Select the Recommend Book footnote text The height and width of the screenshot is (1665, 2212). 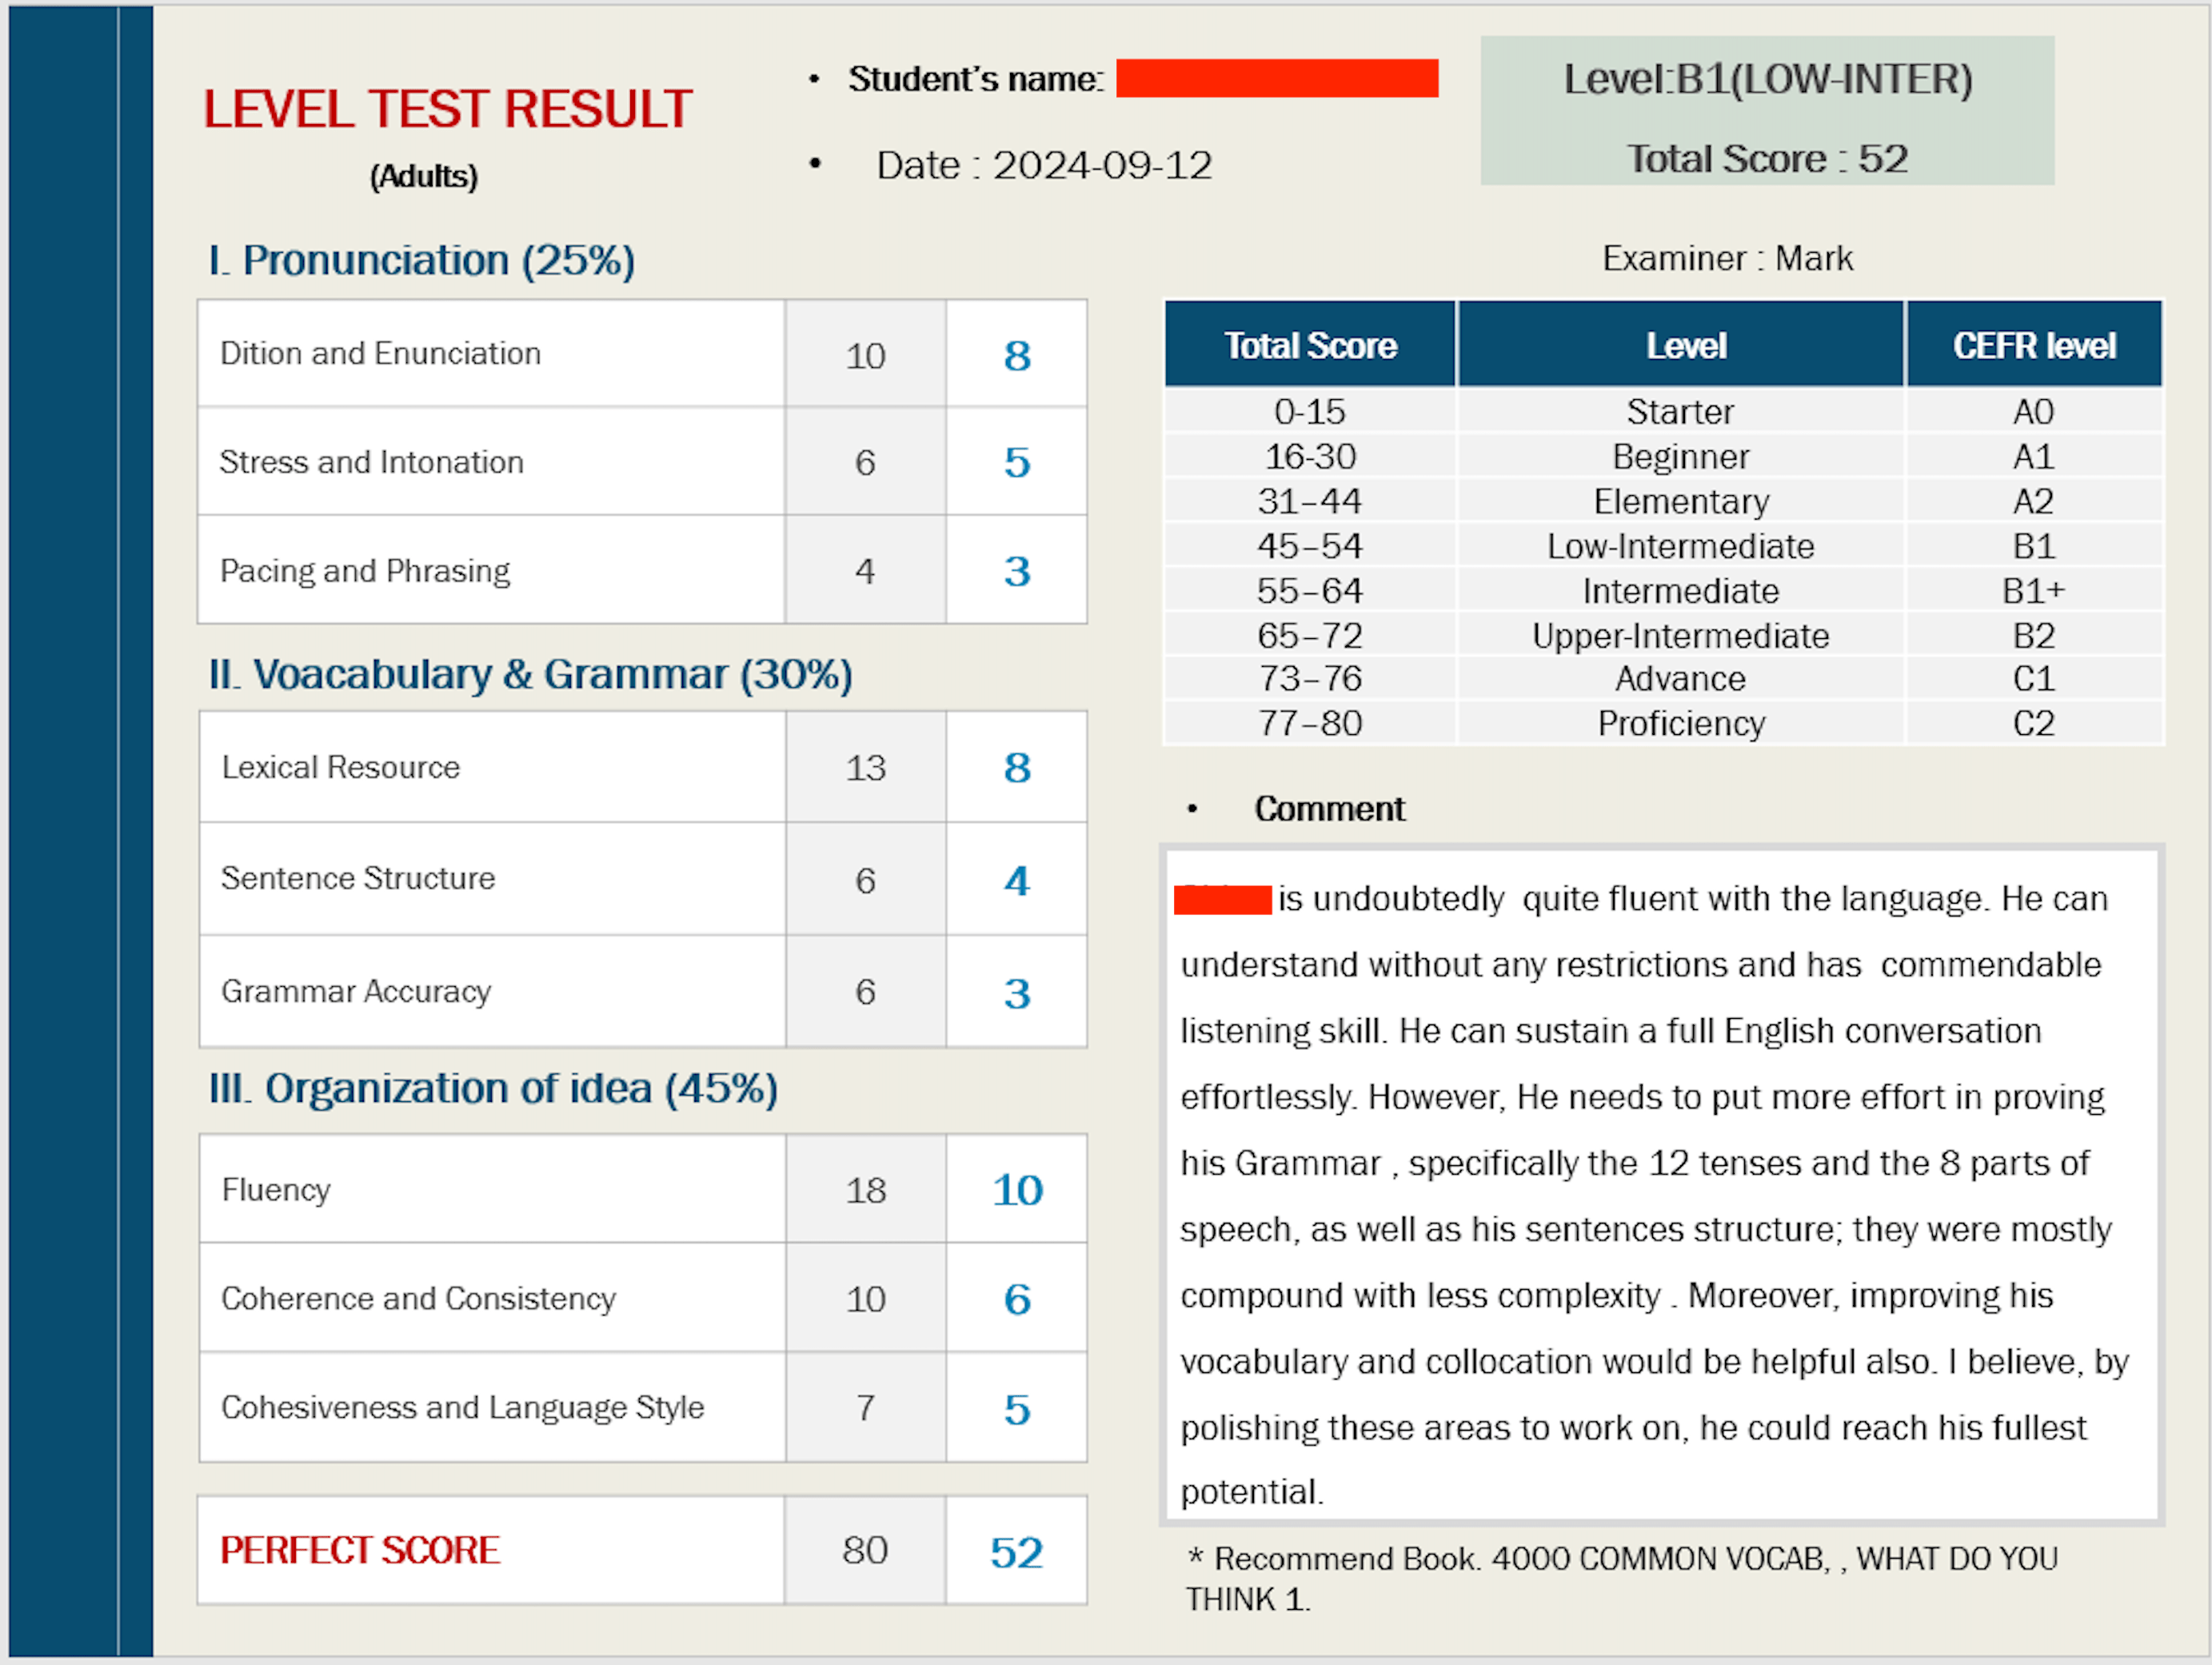pos(1621,1578)
